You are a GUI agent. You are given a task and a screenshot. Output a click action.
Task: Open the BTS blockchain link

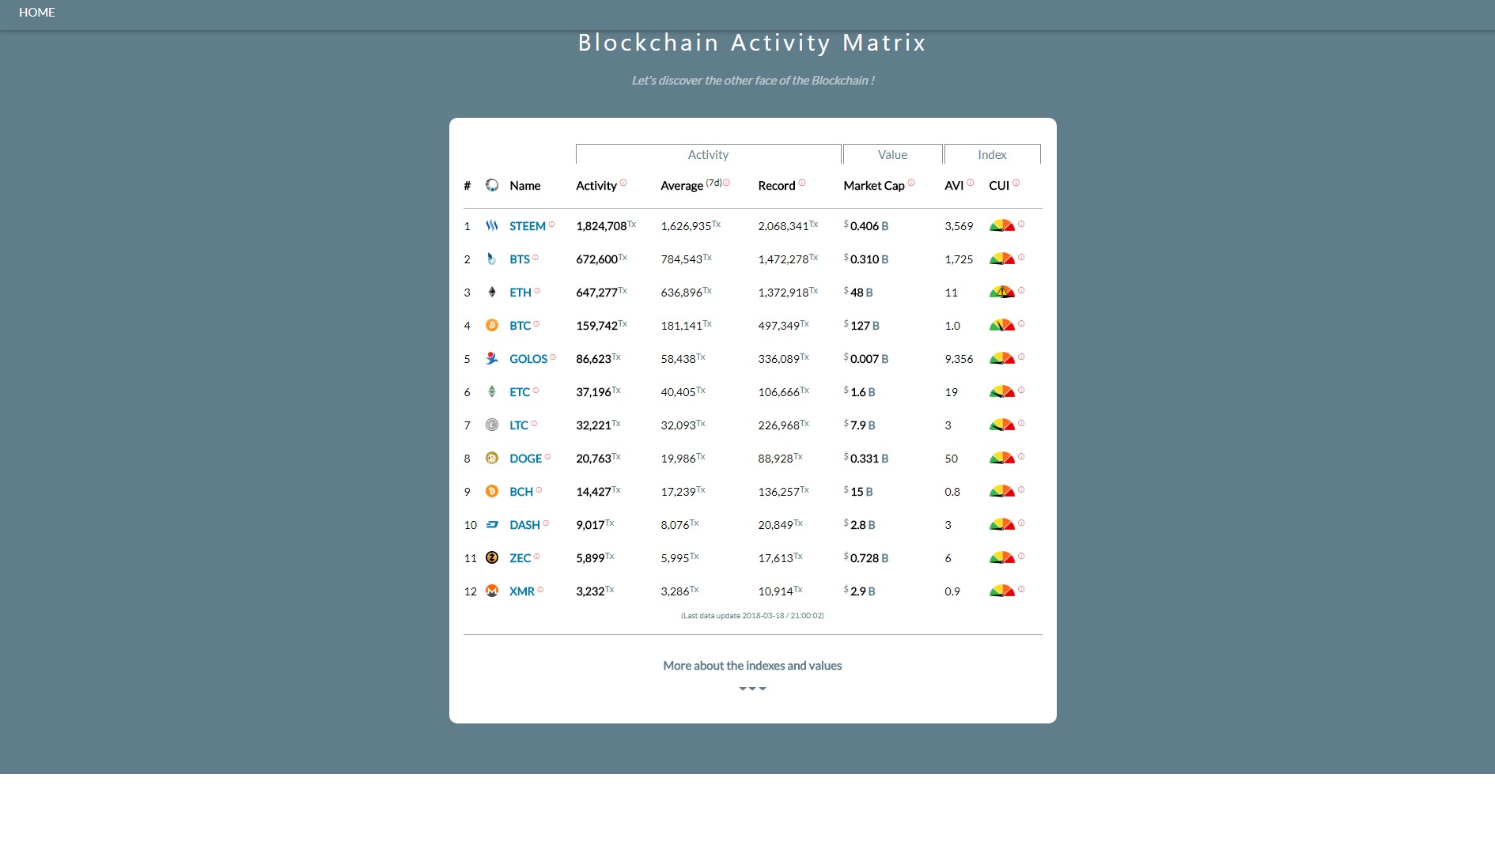(x=520, y=259)
